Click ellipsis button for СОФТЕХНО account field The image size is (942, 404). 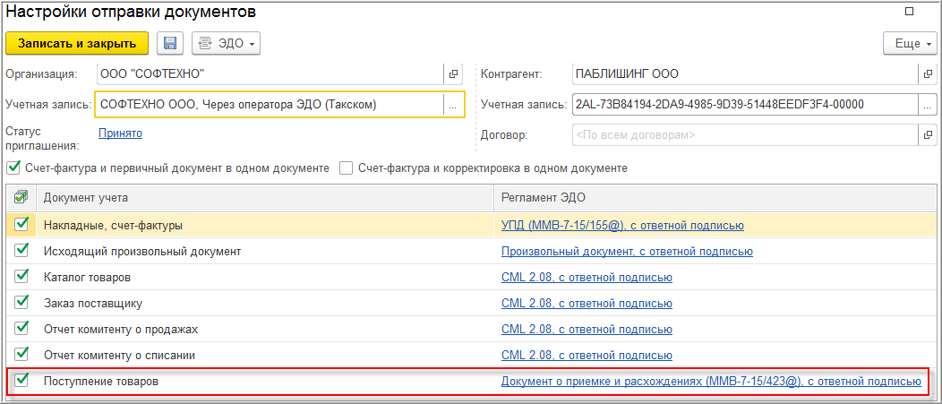[453, 105]
